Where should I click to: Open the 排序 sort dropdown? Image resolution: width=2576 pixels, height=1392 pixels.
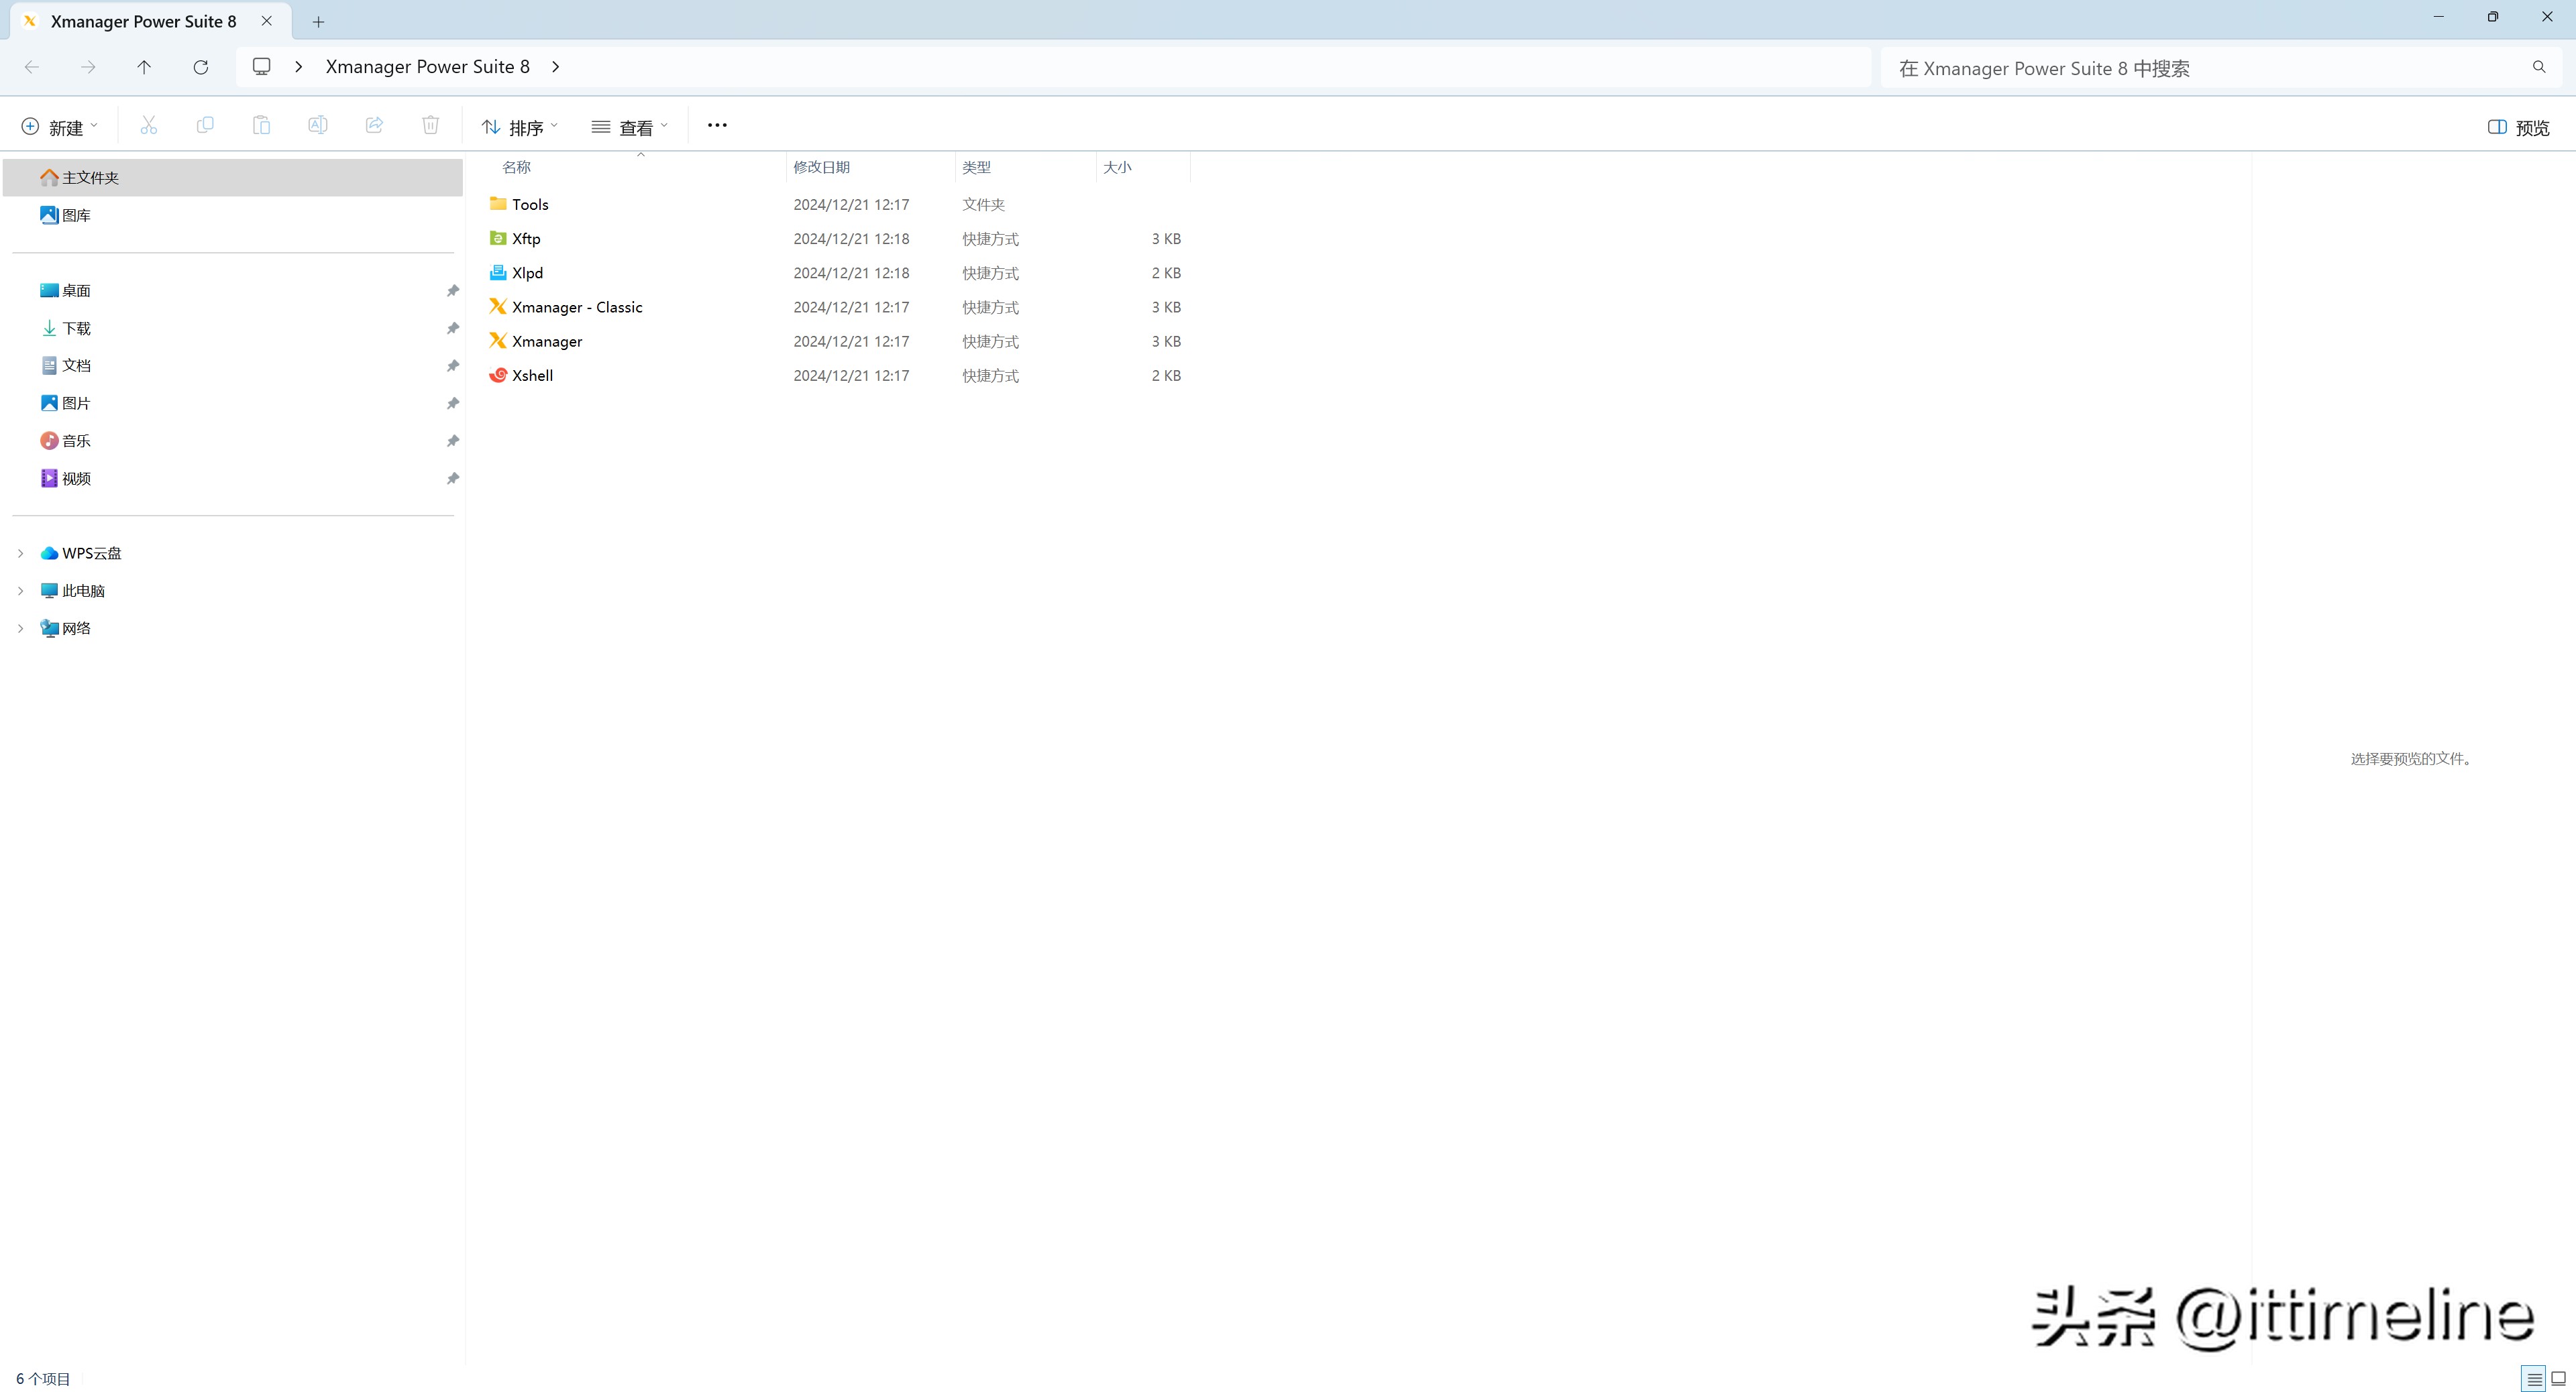pyautogui.click(x=519, y=127)
